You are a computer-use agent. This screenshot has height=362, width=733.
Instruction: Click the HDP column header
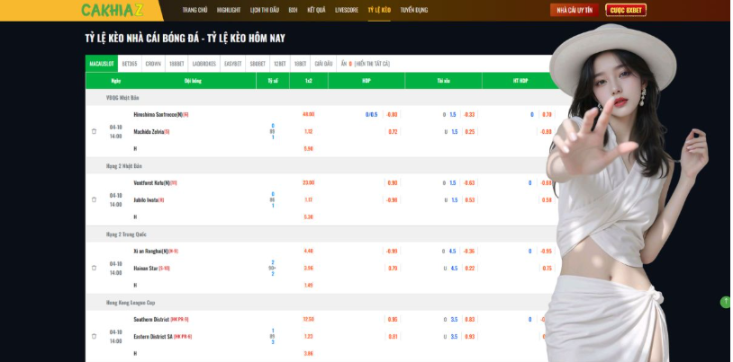pos(366,81)
